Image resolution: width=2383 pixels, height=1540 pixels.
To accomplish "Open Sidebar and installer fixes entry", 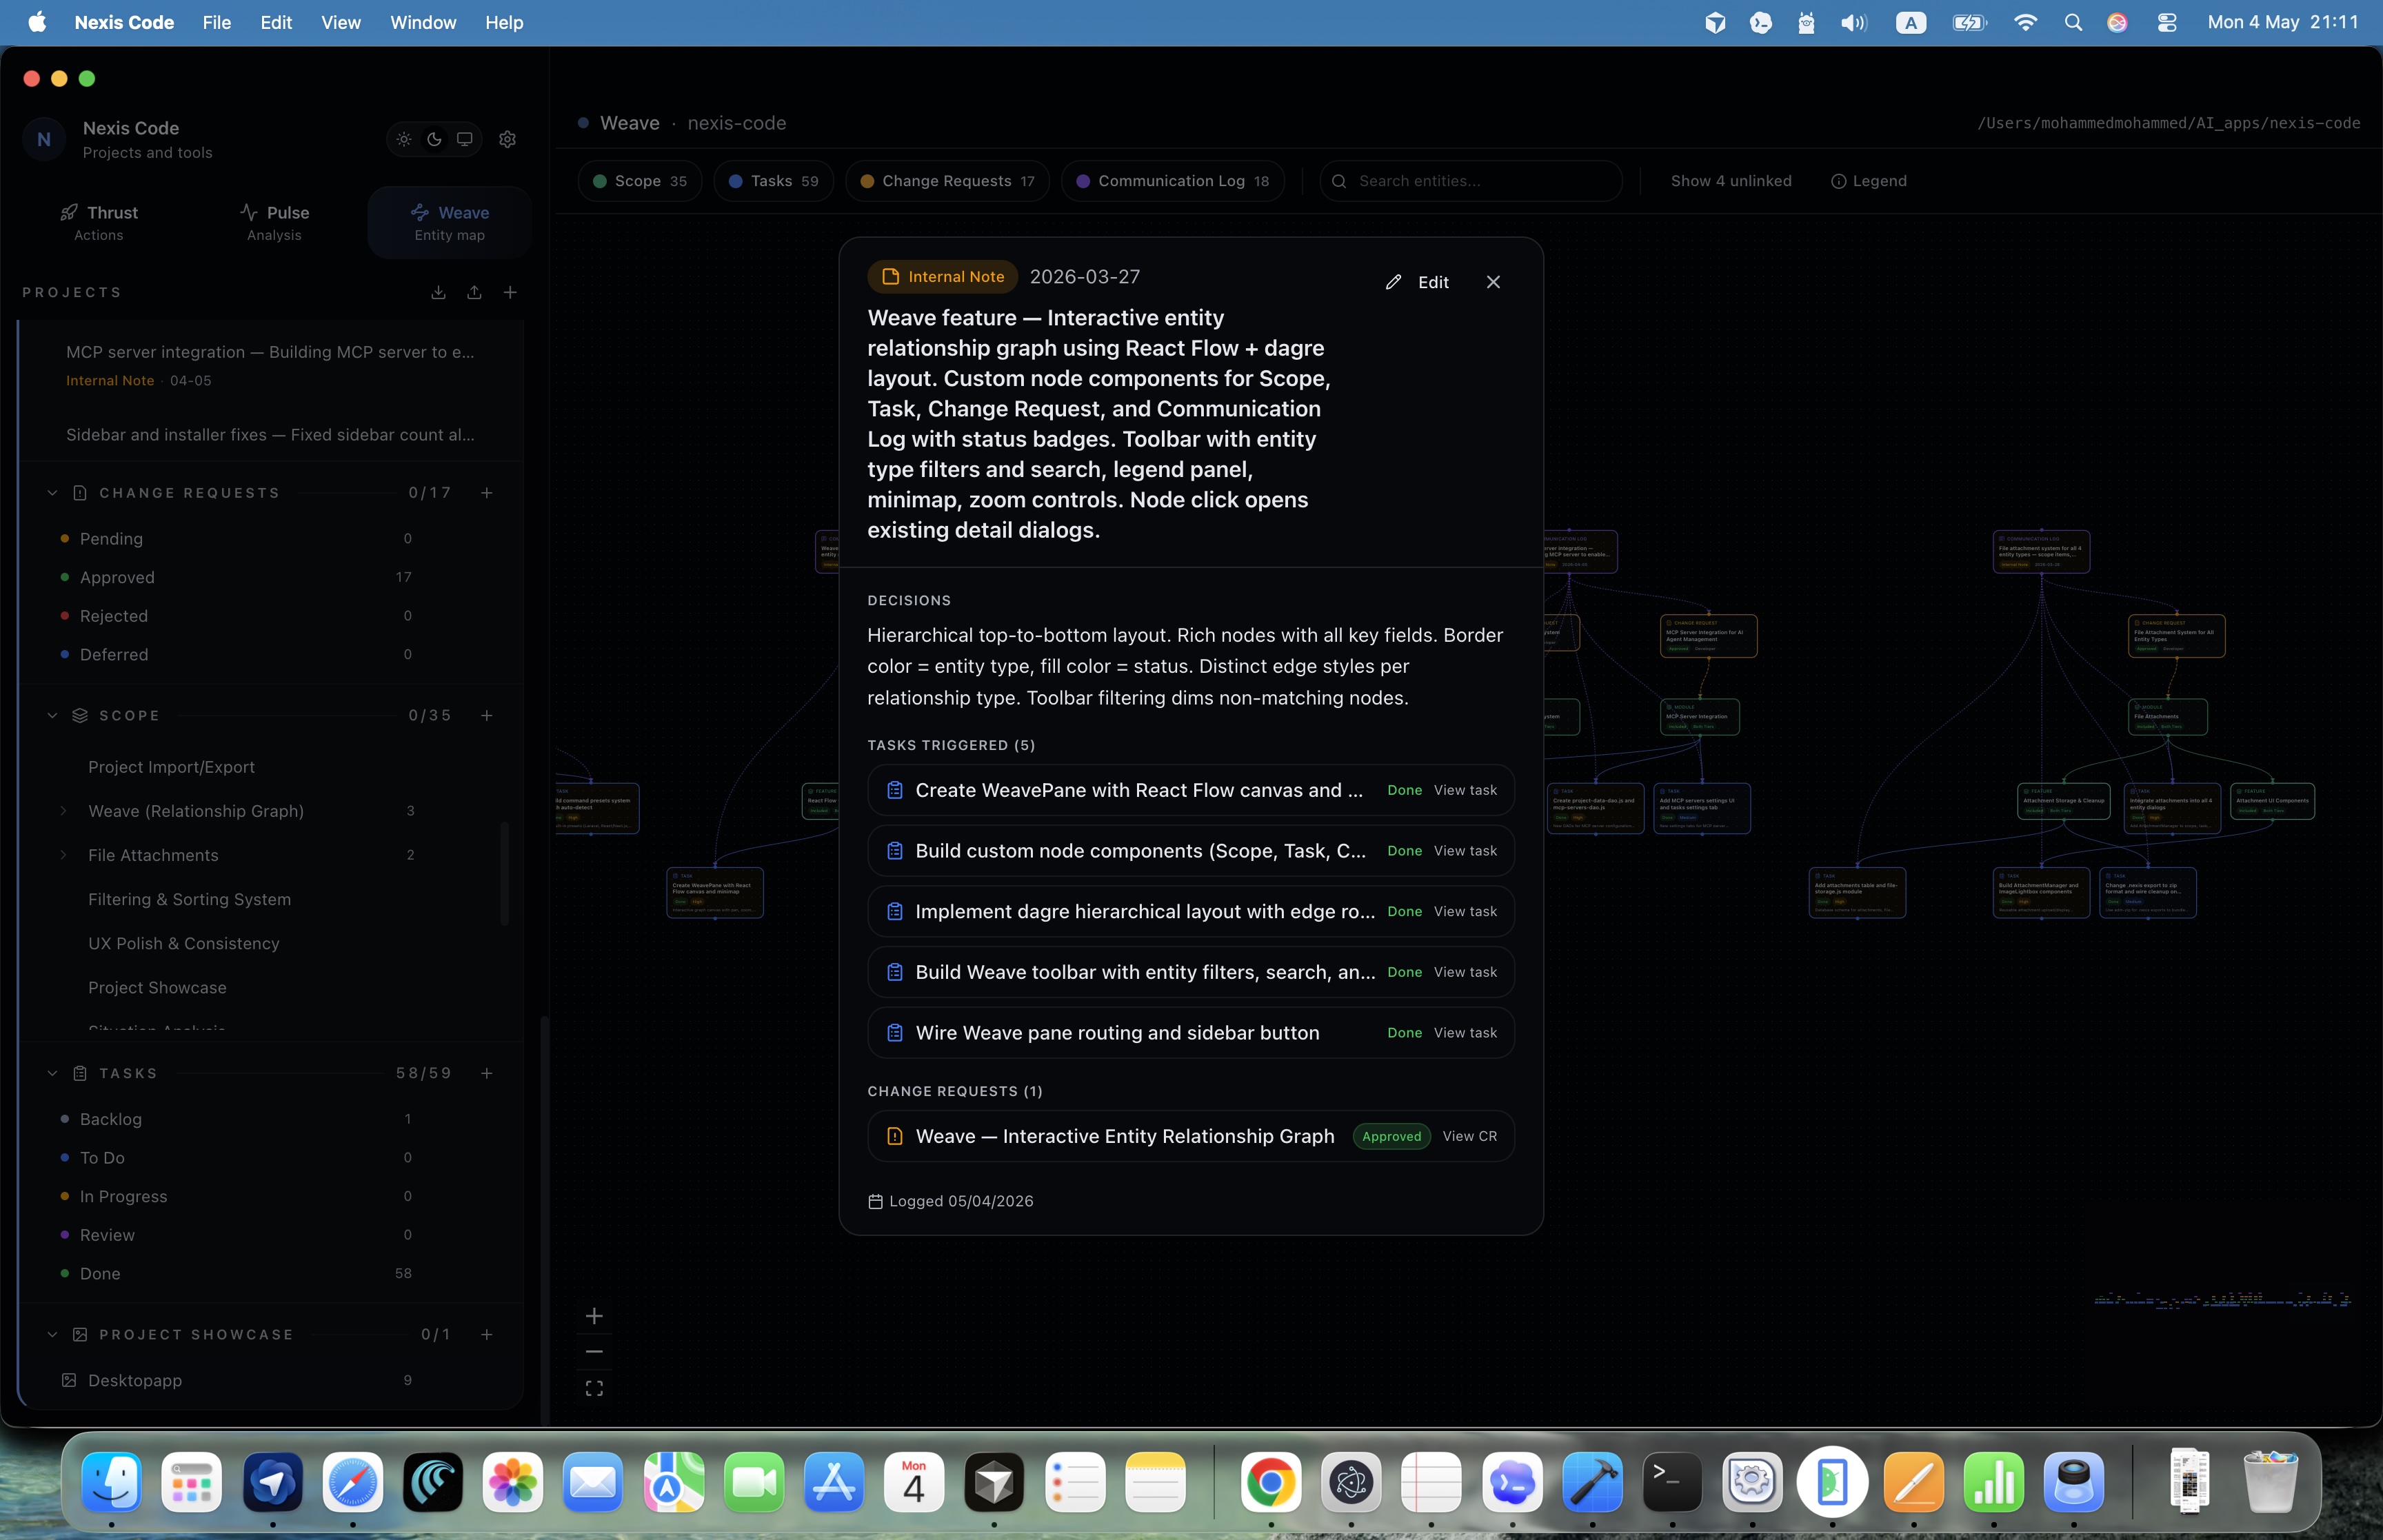I will tap(270, 435).
